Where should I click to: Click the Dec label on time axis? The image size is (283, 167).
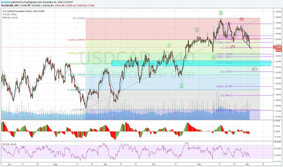coord(247,164)
